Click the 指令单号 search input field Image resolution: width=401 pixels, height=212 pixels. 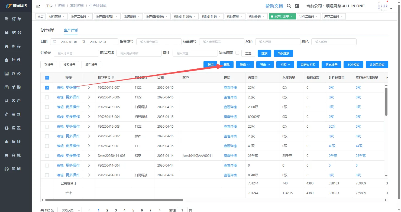click(159, 42)
